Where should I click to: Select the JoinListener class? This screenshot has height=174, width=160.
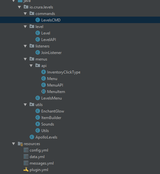coord(51,53)
